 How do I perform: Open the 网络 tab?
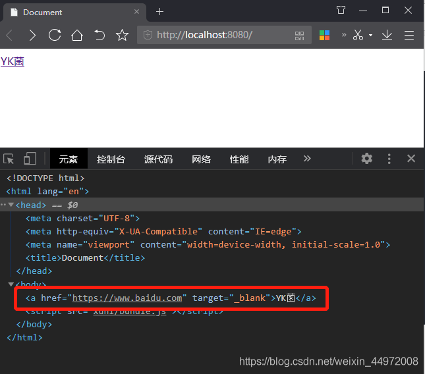coord(201,159)
